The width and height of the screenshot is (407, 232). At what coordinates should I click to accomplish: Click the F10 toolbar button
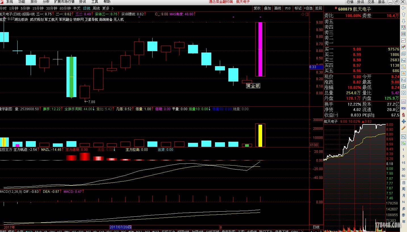[x=288, y=8]
